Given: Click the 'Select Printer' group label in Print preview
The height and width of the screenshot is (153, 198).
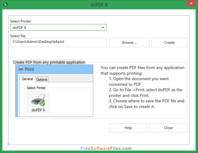Looking at the screenshot, I should (36, 88).
